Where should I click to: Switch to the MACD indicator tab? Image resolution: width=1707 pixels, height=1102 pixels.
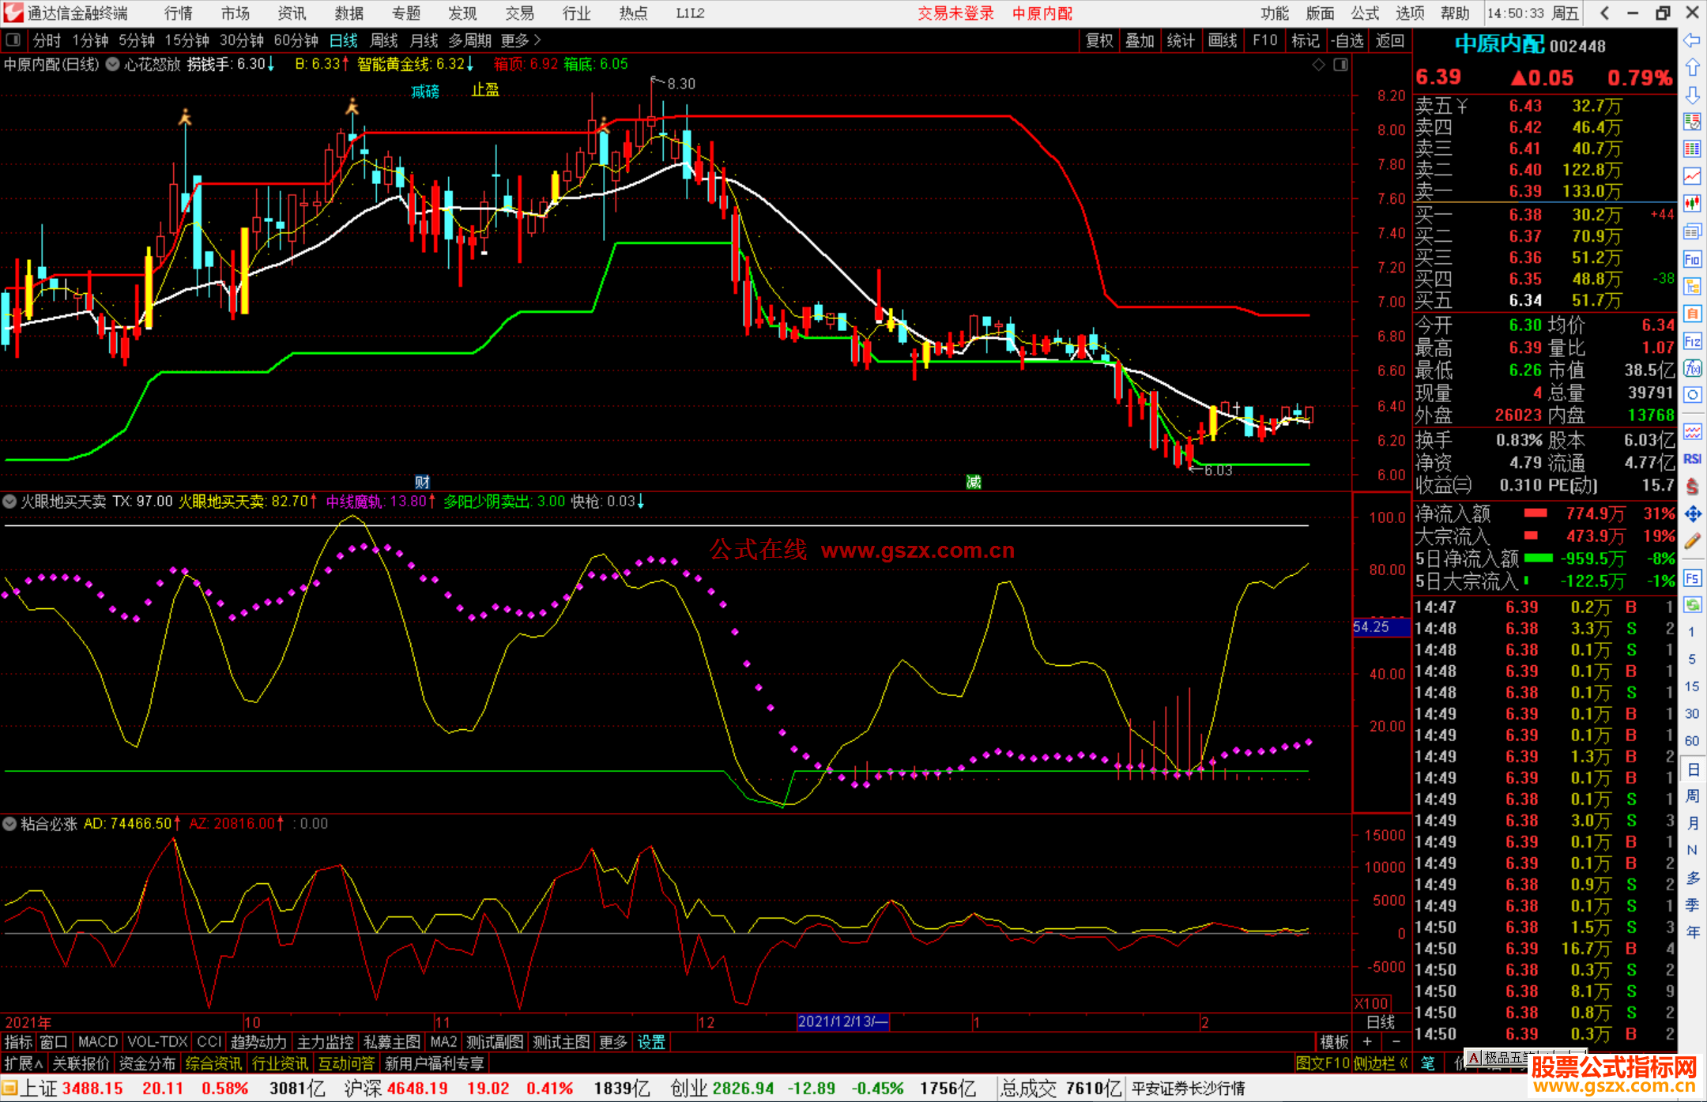coord(97,1042)
